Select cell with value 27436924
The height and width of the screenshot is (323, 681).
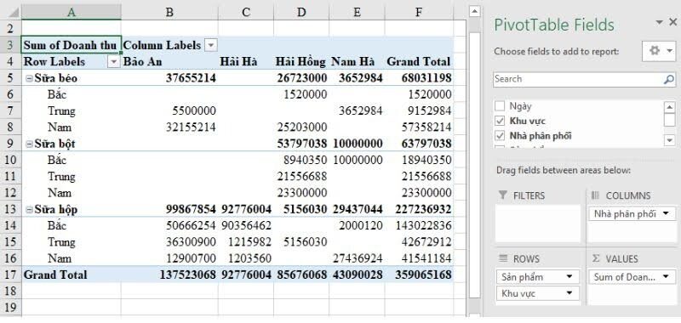(x=357, y=258)
